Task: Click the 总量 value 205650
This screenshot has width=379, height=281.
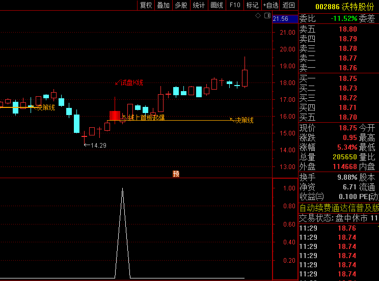Action: [345, 157]
